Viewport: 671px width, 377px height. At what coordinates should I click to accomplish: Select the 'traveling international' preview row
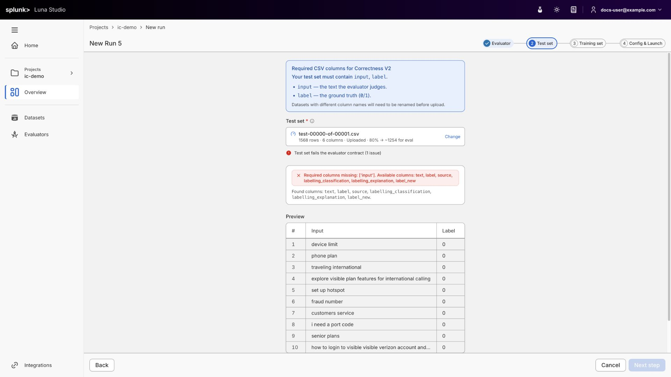point(375,267)
